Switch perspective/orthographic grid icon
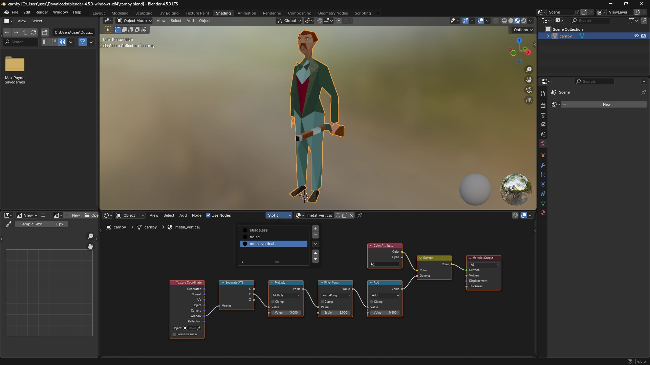This screenshot has width=650, height=365. 529,100
